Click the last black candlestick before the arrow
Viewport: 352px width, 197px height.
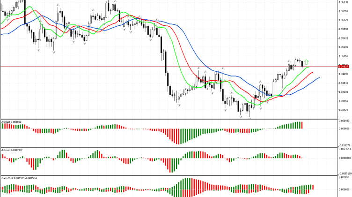pos(302,64)
